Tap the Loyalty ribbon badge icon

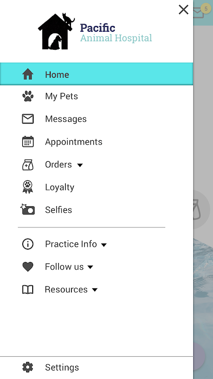tap(28, 187)
